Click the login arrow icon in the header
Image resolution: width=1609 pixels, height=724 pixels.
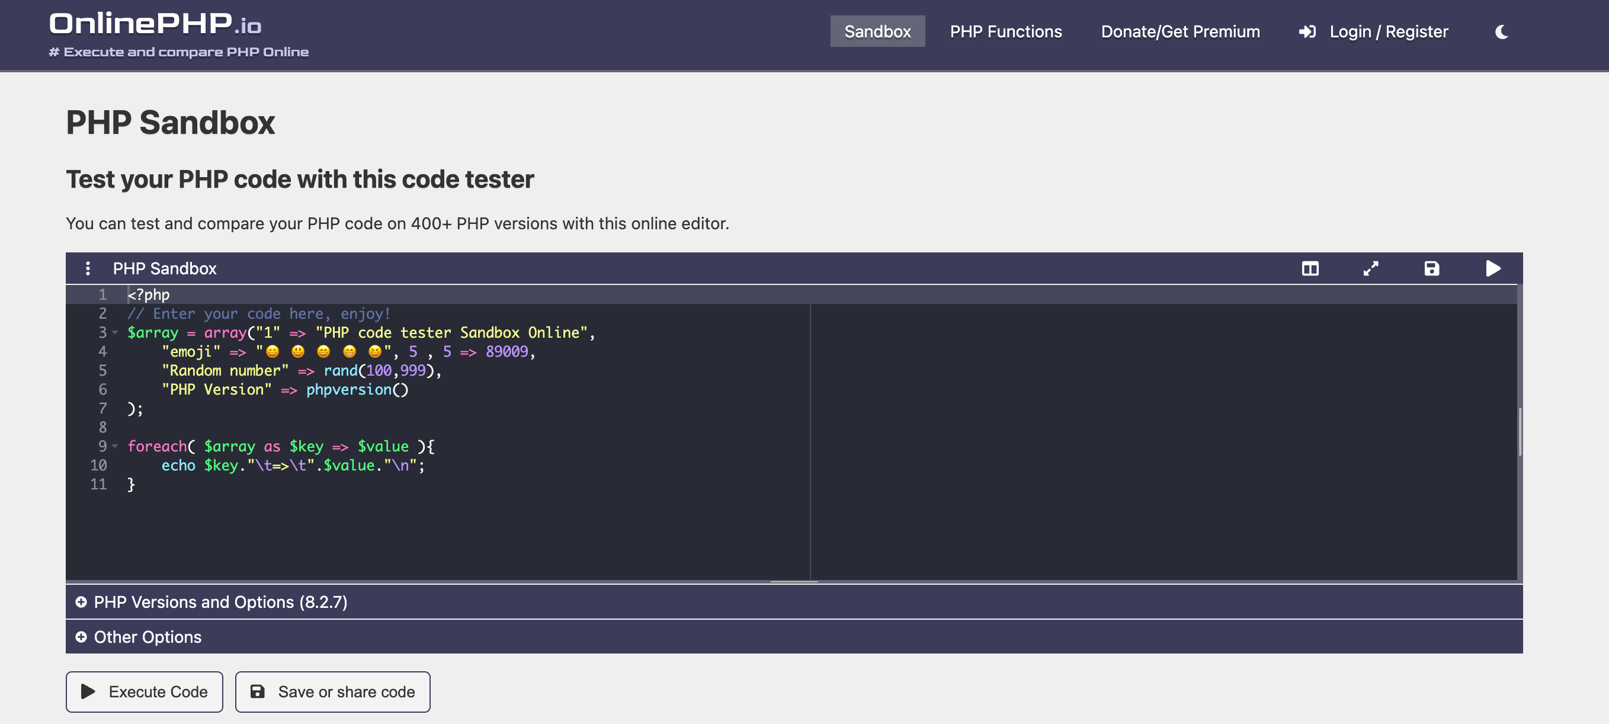[1308, 31]
